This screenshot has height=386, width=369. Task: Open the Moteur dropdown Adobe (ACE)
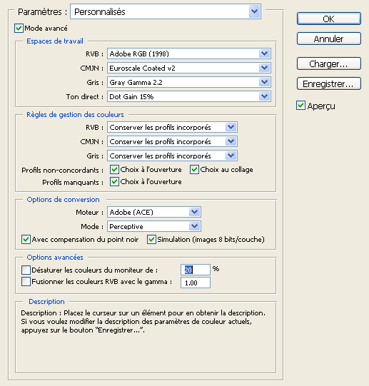tap(154, 212)
